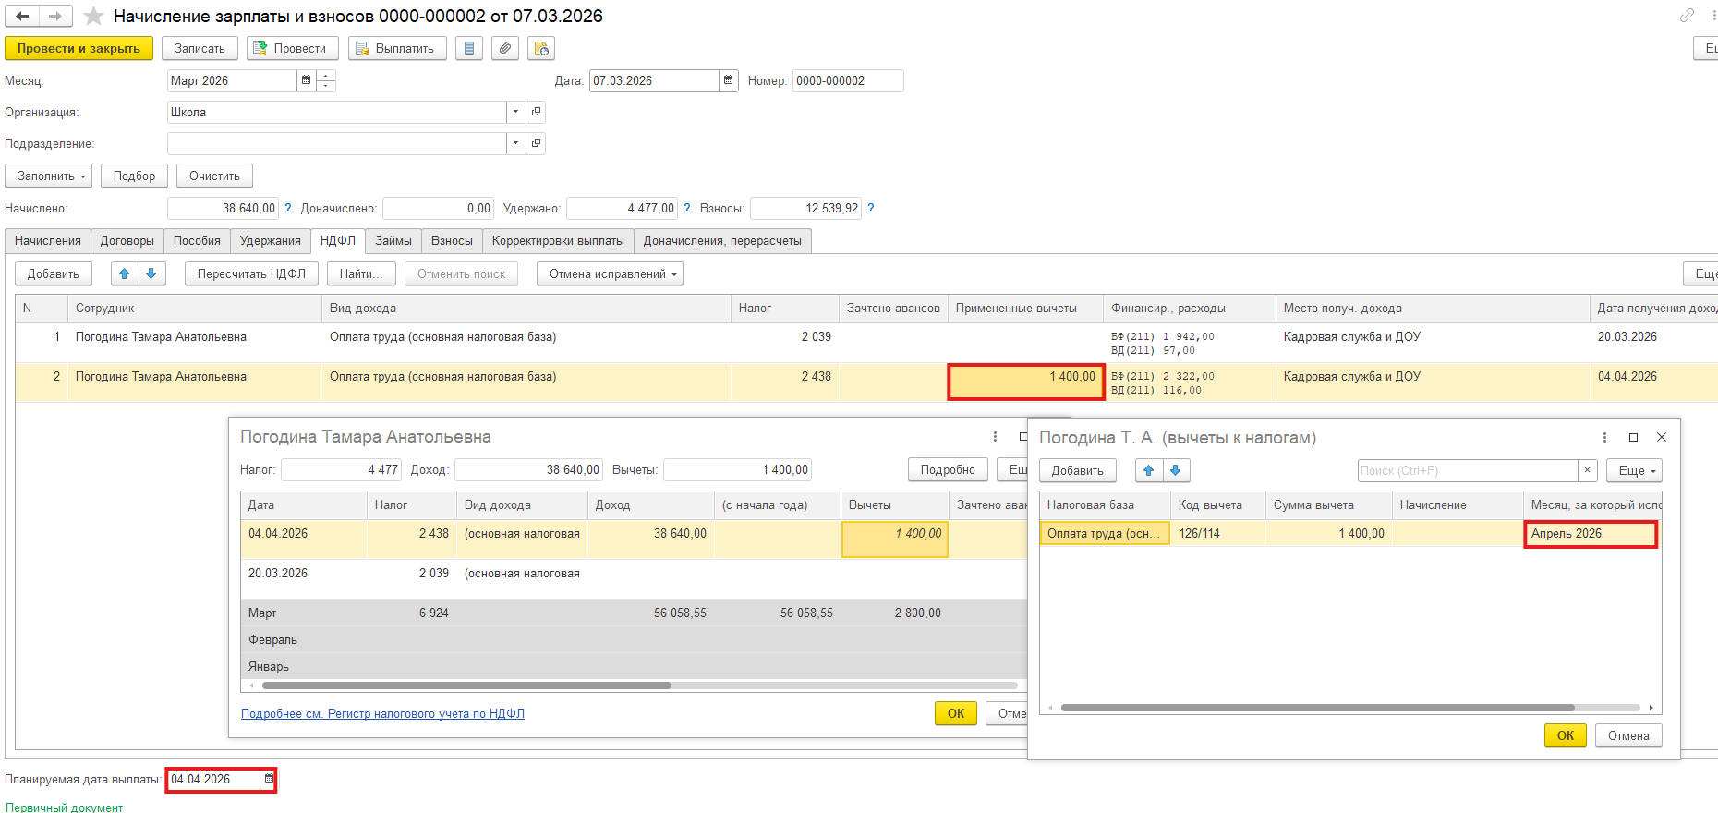The image size is (1718, 813).
Task: Open the Доначисления, перерасчеты tab
Action: [x=722, y=241]
